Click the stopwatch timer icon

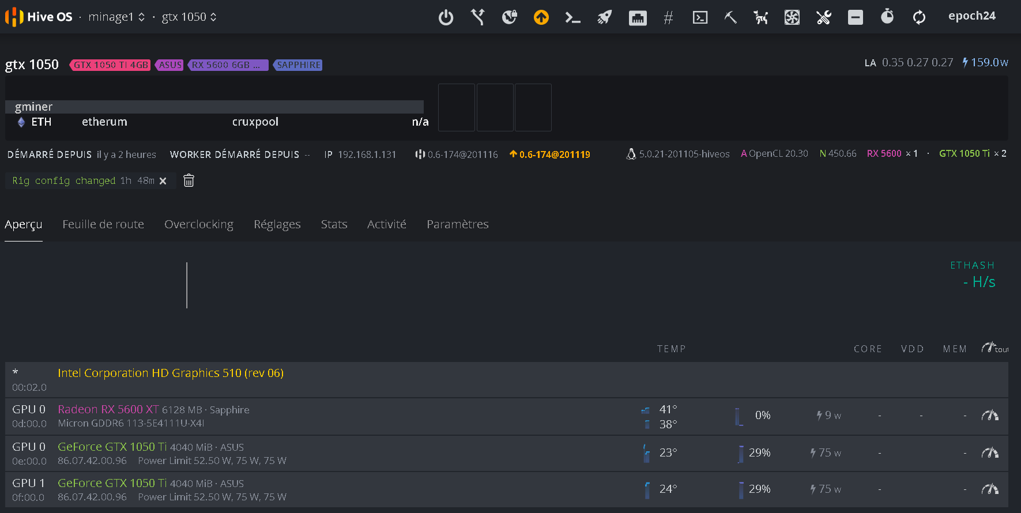click(x=887, y=16)
